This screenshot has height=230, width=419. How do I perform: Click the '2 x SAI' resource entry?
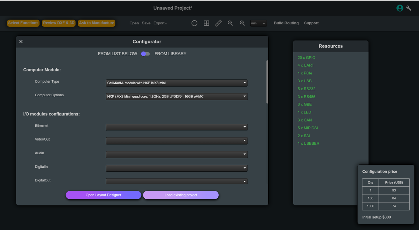pyautogui.click(x=304, y=136)
